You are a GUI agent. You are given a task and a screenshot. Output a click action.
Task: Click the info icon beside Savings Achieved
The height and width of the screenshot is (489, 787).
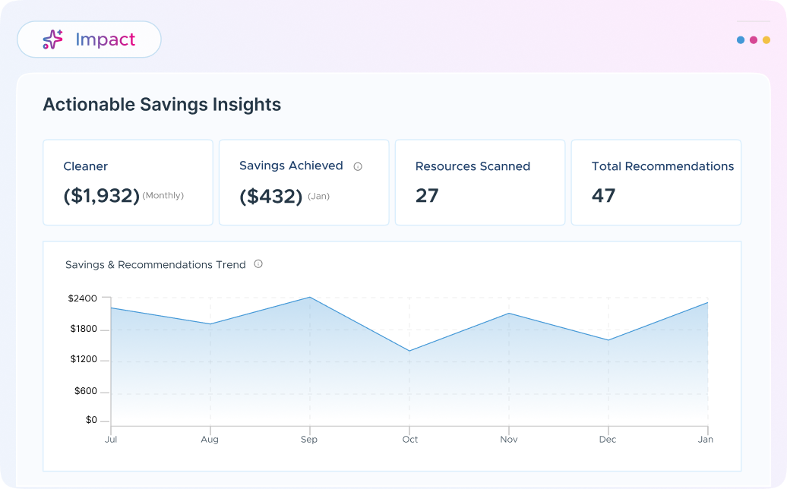point(358,166)
